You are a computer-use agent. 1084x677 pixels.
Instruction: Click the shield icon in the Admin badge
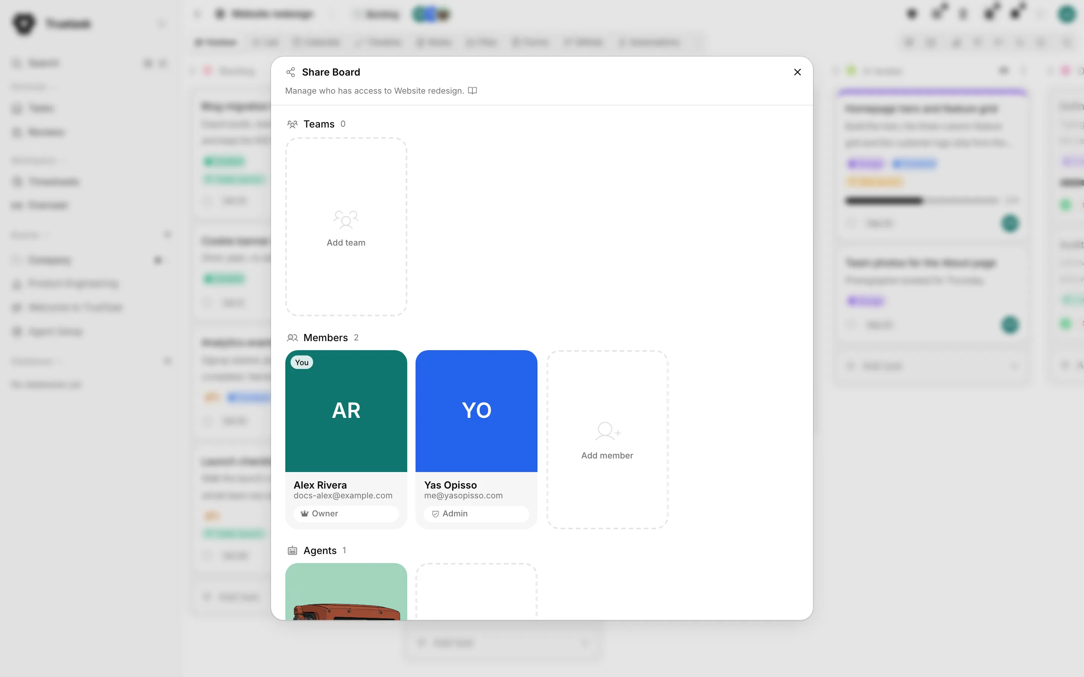coord(435,514)
